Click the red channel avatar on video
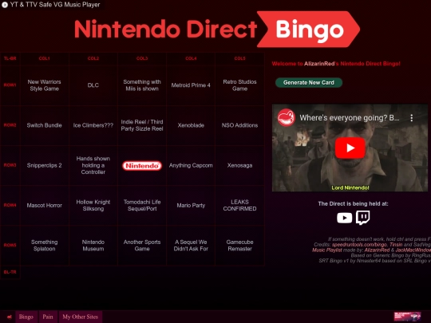Viewport: 431px width, 323px height. point(287,117)
